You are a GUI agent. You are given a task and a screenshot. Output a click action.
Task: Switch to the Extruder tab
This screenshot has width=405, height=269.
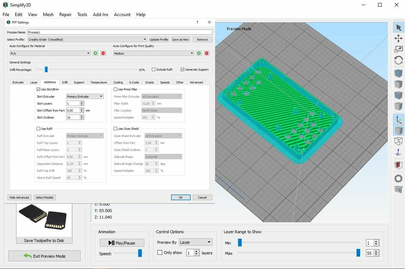point(18,82)
